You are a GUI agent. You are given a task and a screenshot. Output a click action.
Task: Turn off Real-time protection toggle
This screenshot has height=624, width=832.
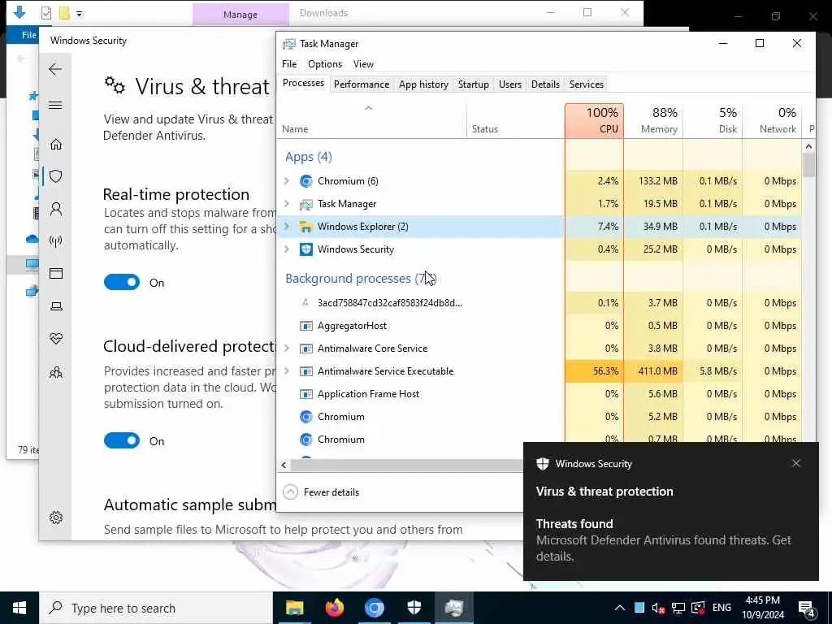[x=122, y=282]
